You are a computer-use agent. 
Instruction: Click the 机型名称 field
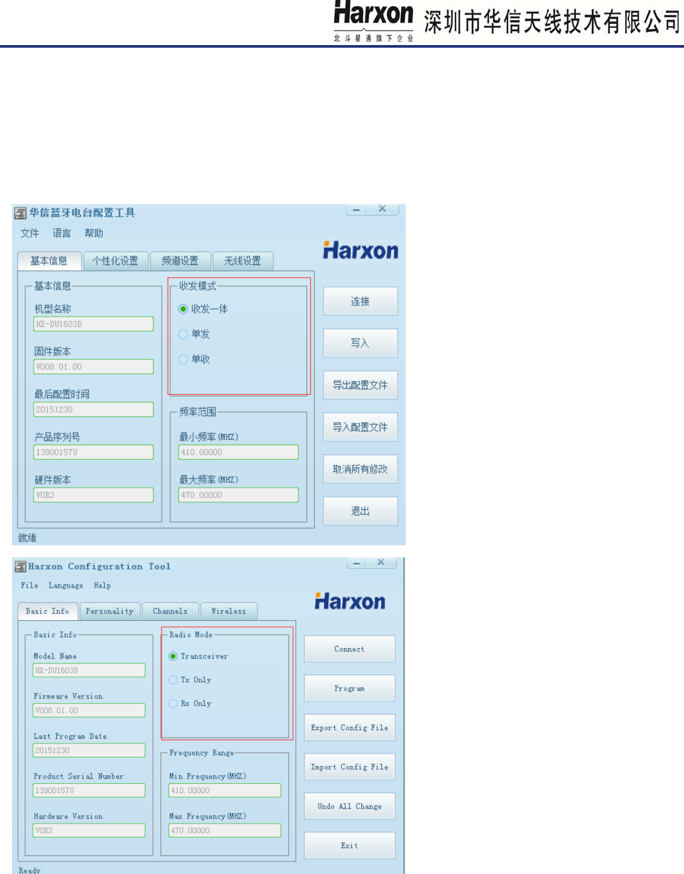(x=93, y=324)
